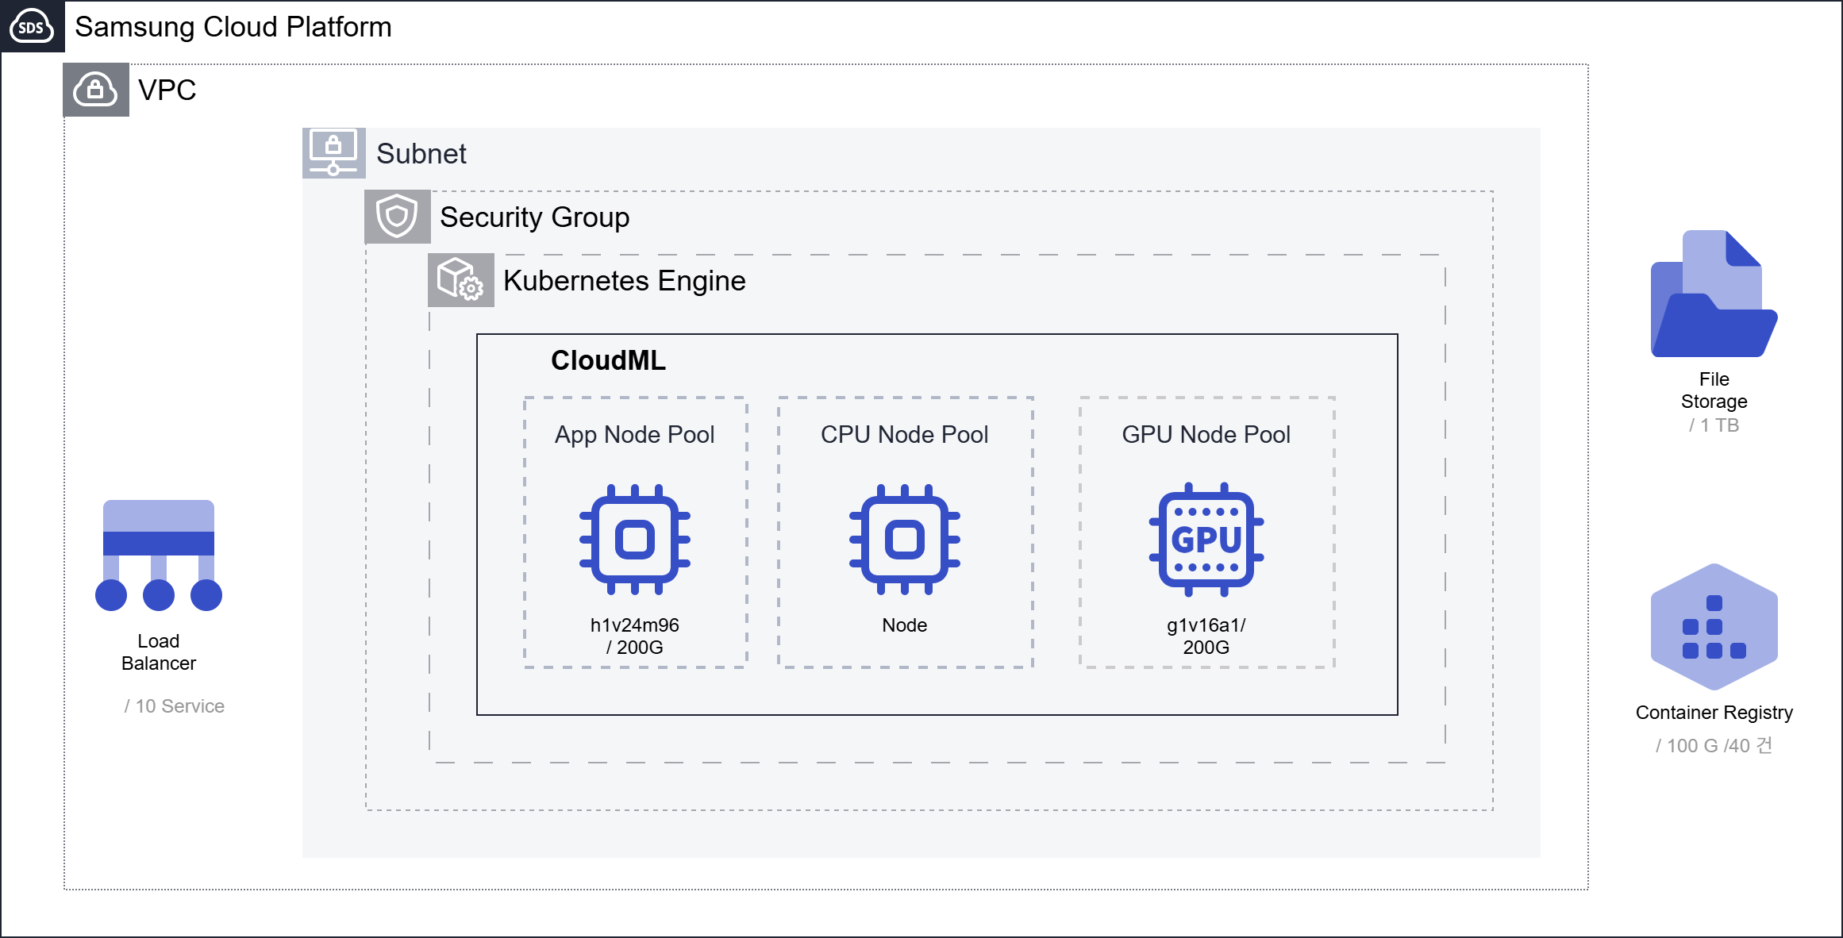Select the 1 TB storage caption
The image size is (1843, 938).
pyautogui.click(x=1714, y=425)
